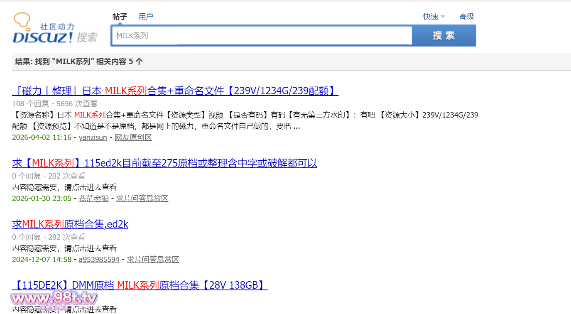Click the snippet starting 【资源名称】日本 MILK系列合集
This screenshot has height=314, width=571.
click(245, 120)
